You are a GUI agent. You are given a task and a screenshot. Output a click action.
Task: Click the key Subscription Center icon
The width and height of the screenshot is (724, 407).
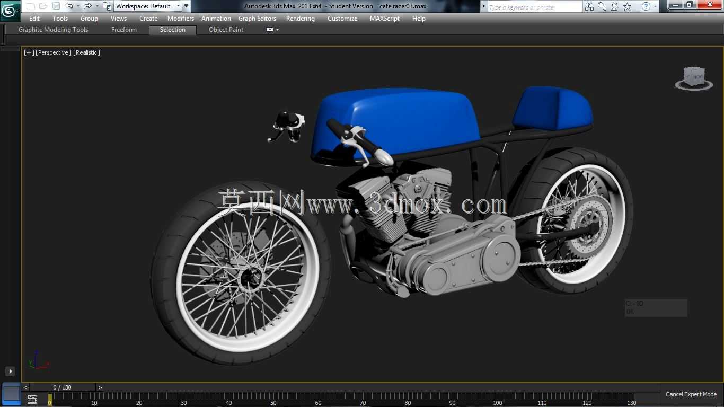pos(602,6)
